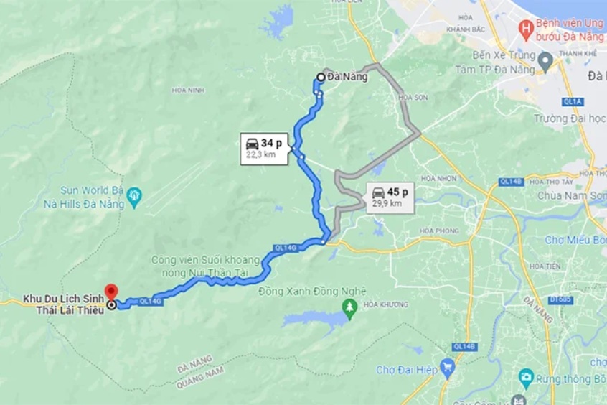The height and width of the screenshot is (405, 607).
Task: Click the red destination pin marker
Action: click(111, 292)
